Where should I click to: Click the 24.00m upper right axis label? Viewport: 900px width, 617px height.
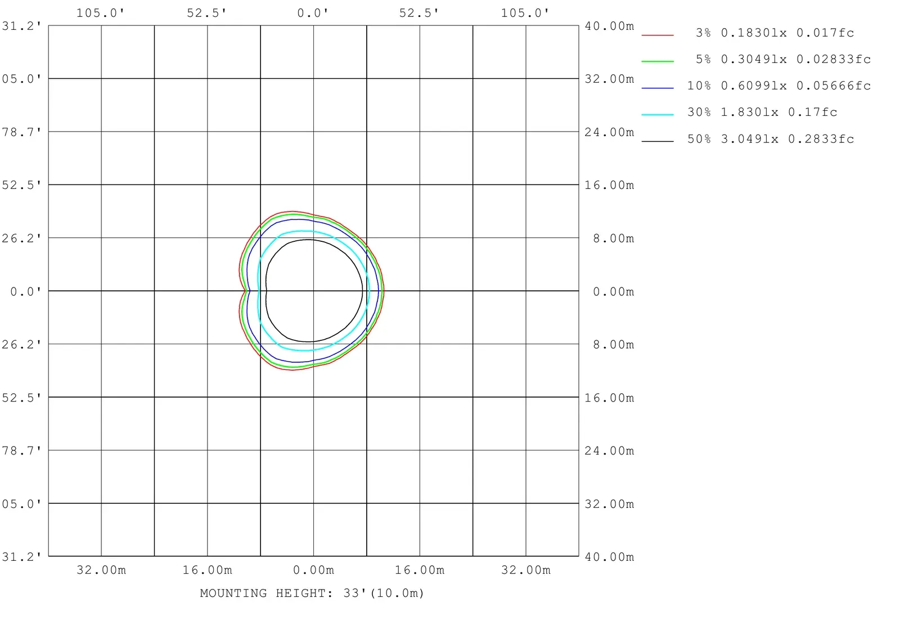click(x=609, y=132)
